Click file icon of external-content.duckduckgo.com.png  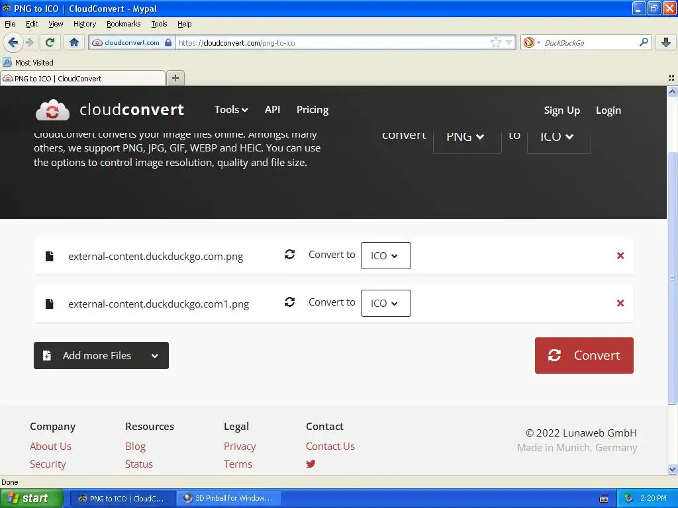(49, 256)
